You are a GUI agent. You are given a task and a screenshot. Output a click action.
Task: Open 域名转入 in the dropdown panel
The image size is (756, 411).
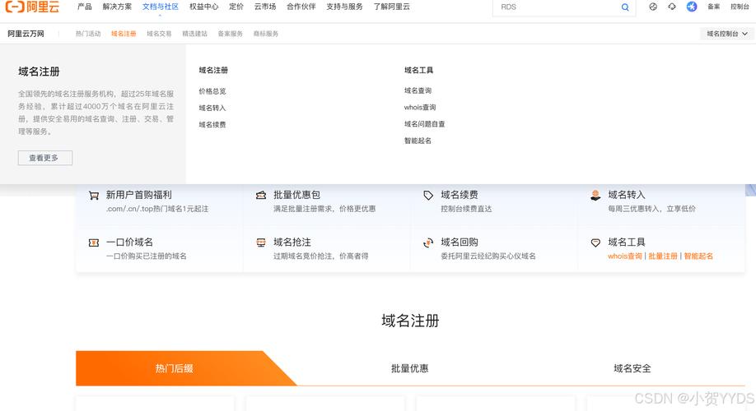click(212, 108)
